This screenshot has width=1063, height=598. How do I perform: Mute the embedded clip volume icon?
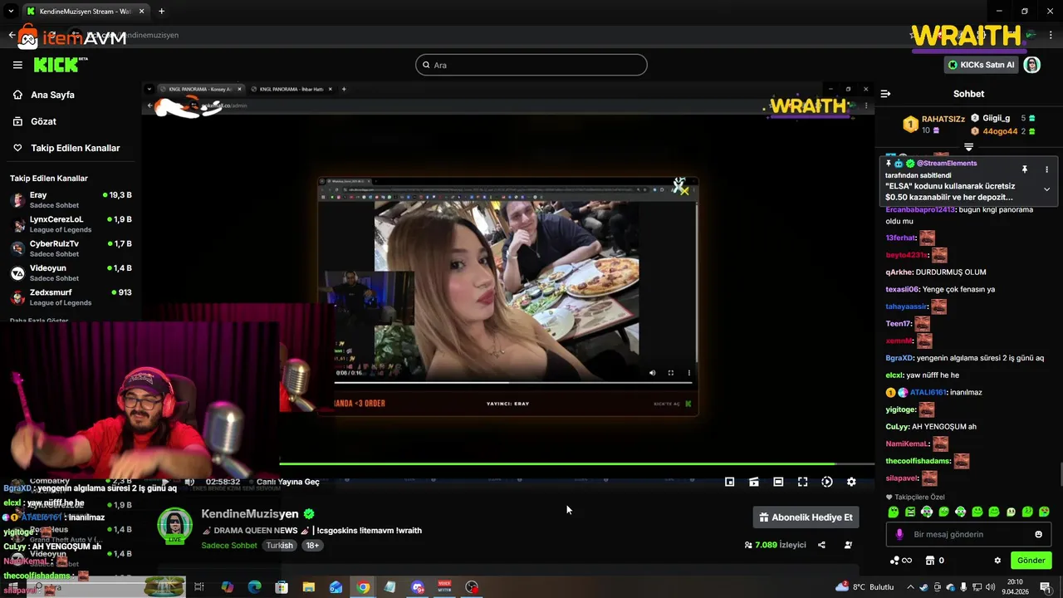652,373
